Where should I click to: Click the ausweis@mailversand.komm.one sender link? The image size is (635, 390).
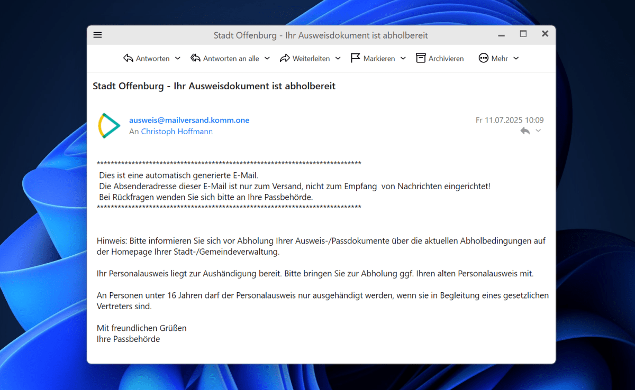click(x=189, y=120)
